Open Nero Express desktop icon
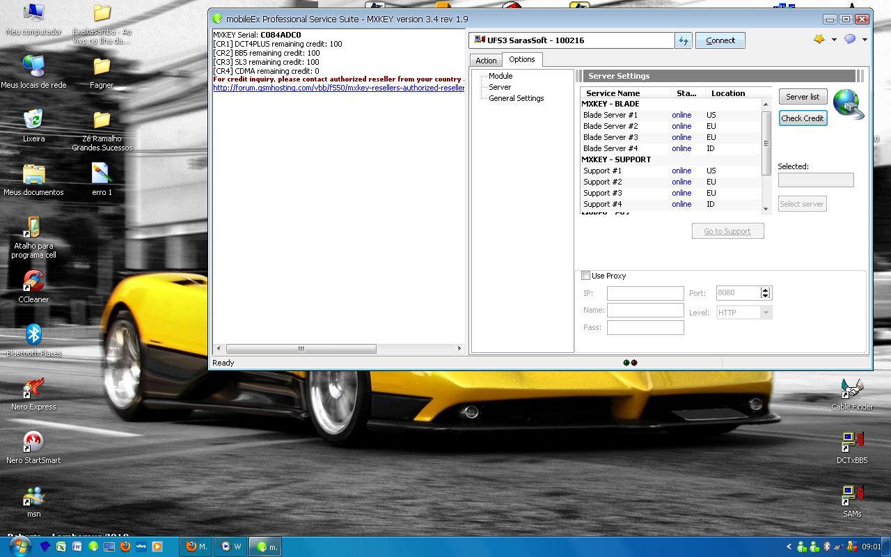 coord(33,389)
